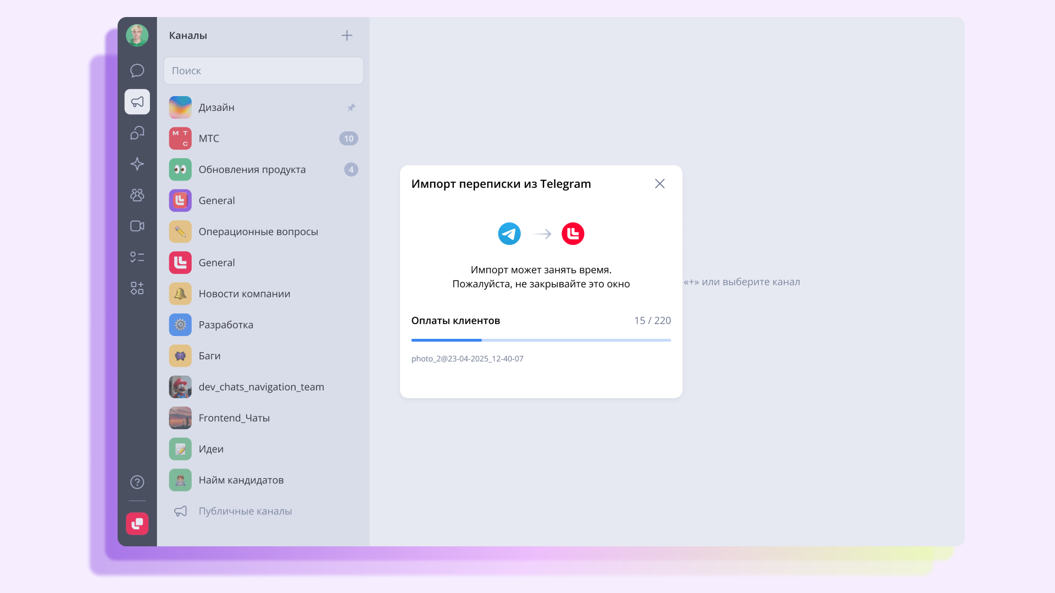Open the video calls camera icon
The image size is (1055, 593).
pyautogui.click(x=137, y=226)
